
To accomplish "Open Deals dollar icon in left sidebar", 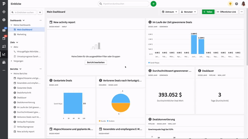I will (x=4, y=20).
